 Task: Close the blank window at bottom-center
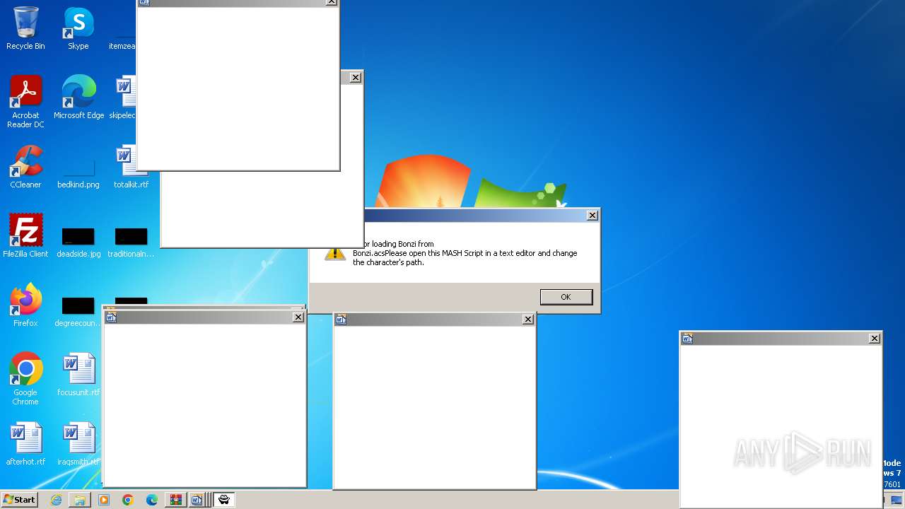tap(528, 320)
